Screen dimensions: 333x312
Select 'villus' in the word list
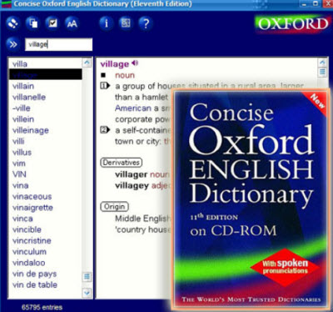[x=22, y=153]
